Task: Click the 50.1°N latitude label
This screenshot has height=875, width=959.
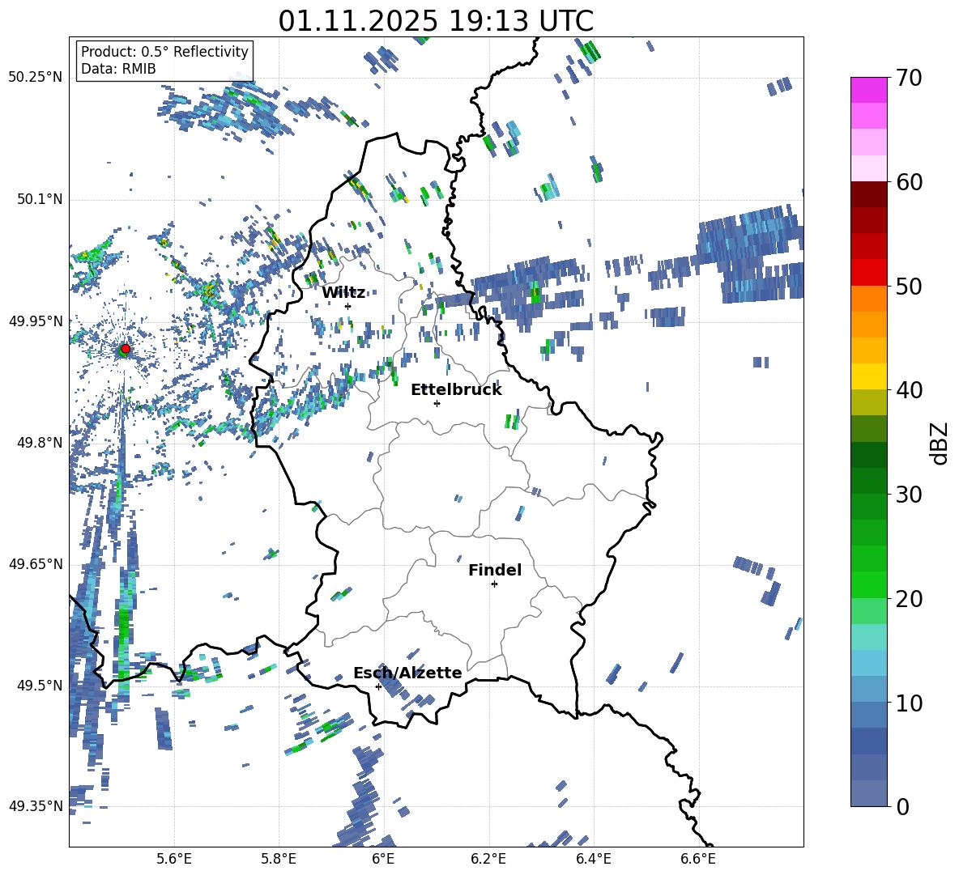Action: [40, 199]
